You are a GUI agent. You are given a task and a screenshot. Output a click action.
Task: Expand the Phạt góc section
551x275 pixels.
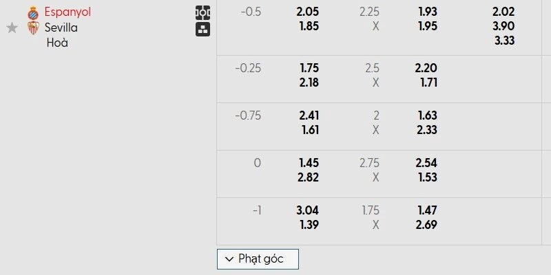pyautogui.click(x=258, y=259)
